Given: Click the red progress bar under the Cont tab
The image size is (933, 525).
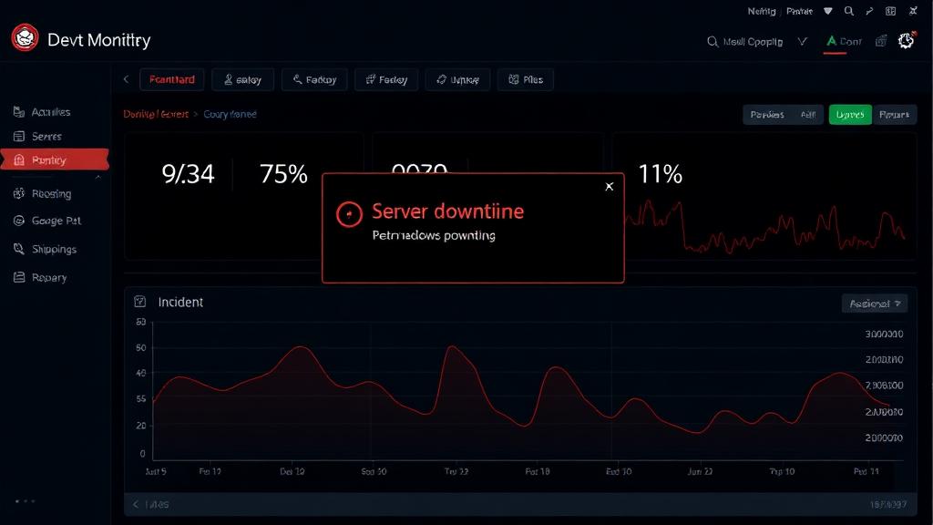Looking at the screenshot, I should coord(836,51).
